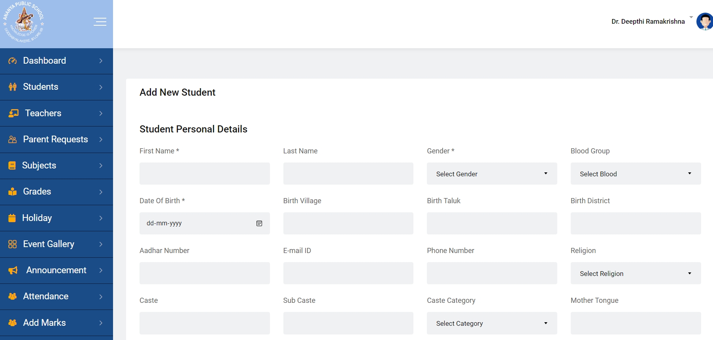The image size is (713, 340).
Task: Open the Teachers menu item
Action: point(57,113)
